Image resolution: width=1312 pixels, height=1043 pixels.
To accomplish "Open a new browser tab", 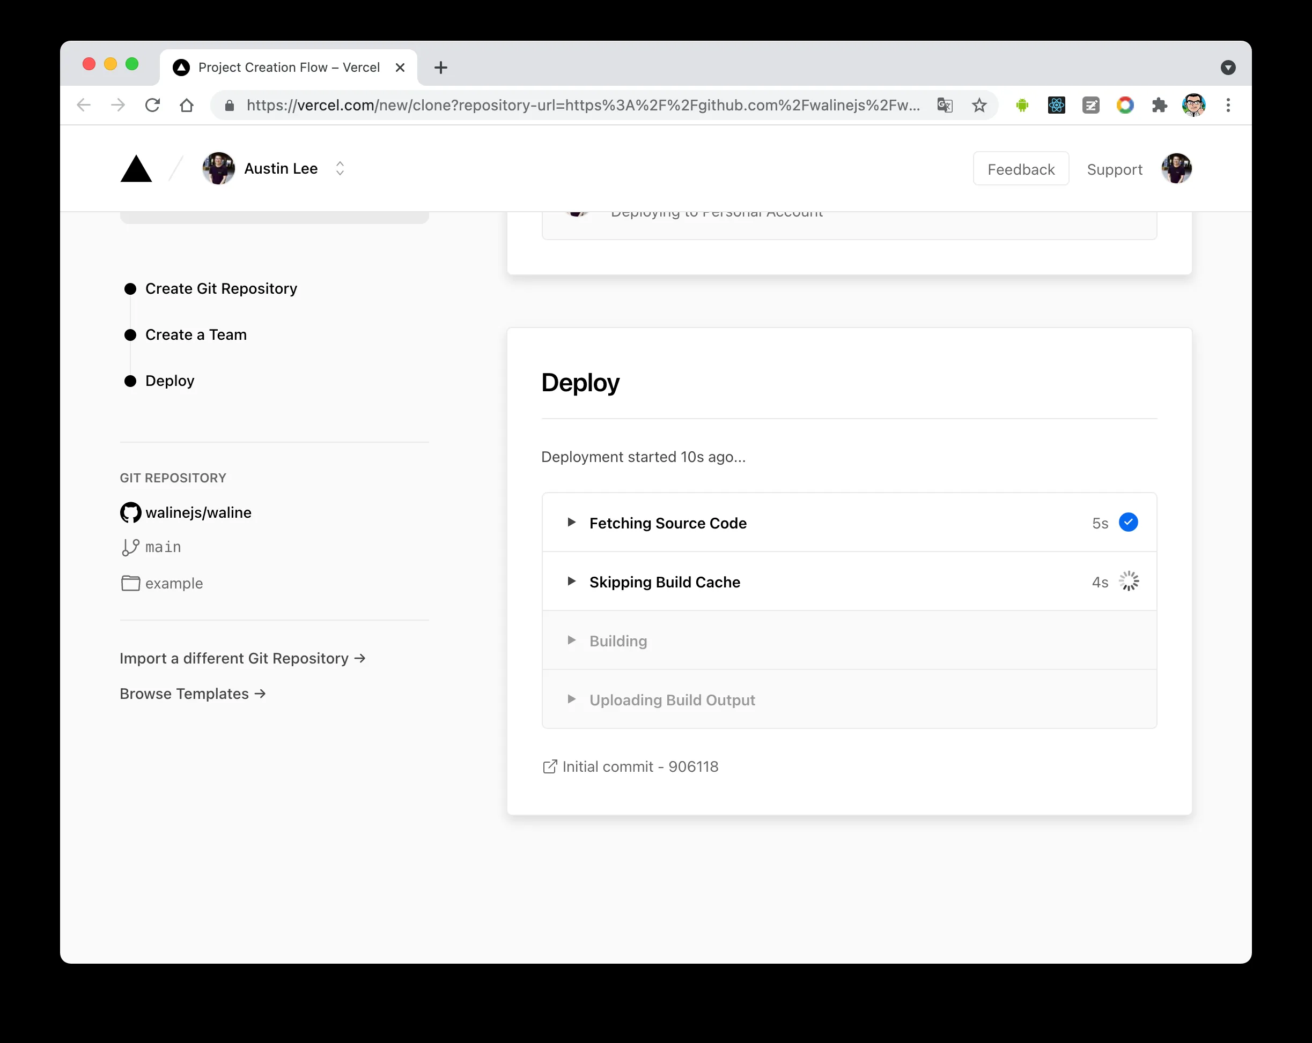I will 441,68.
